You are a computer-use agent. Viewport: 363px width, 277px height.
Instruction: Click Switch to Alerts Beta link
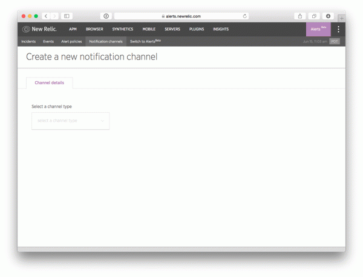pos(145,41)
